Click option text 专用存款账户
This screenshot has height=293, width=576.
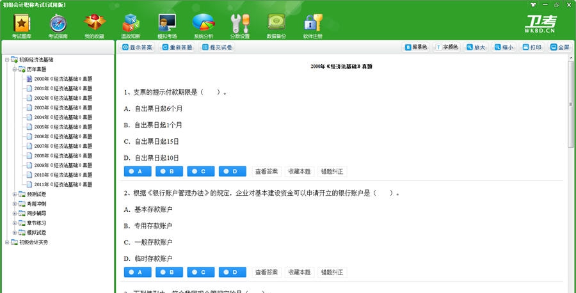[x=153, y=226]
